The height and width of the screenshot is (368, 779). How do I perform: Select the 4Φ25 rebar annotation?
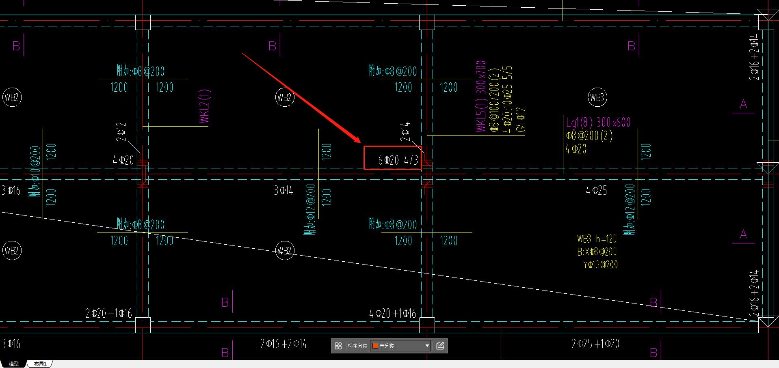pos(596,190)
